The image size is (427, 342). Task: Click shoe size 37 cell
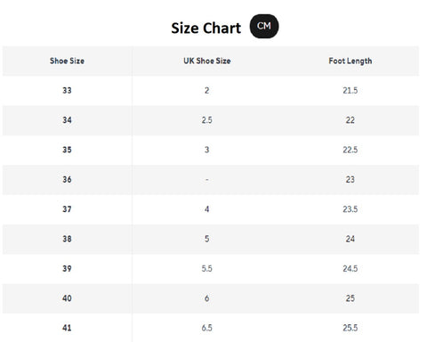(x=67, y=209)
